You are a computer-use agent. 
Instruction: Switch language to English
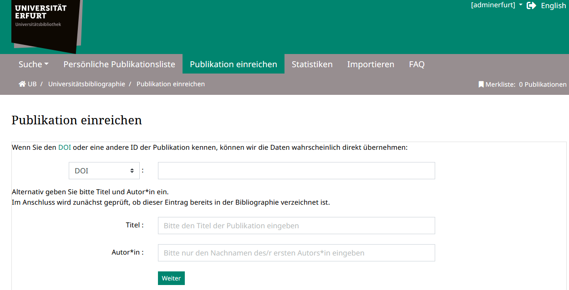pos(553,5)
